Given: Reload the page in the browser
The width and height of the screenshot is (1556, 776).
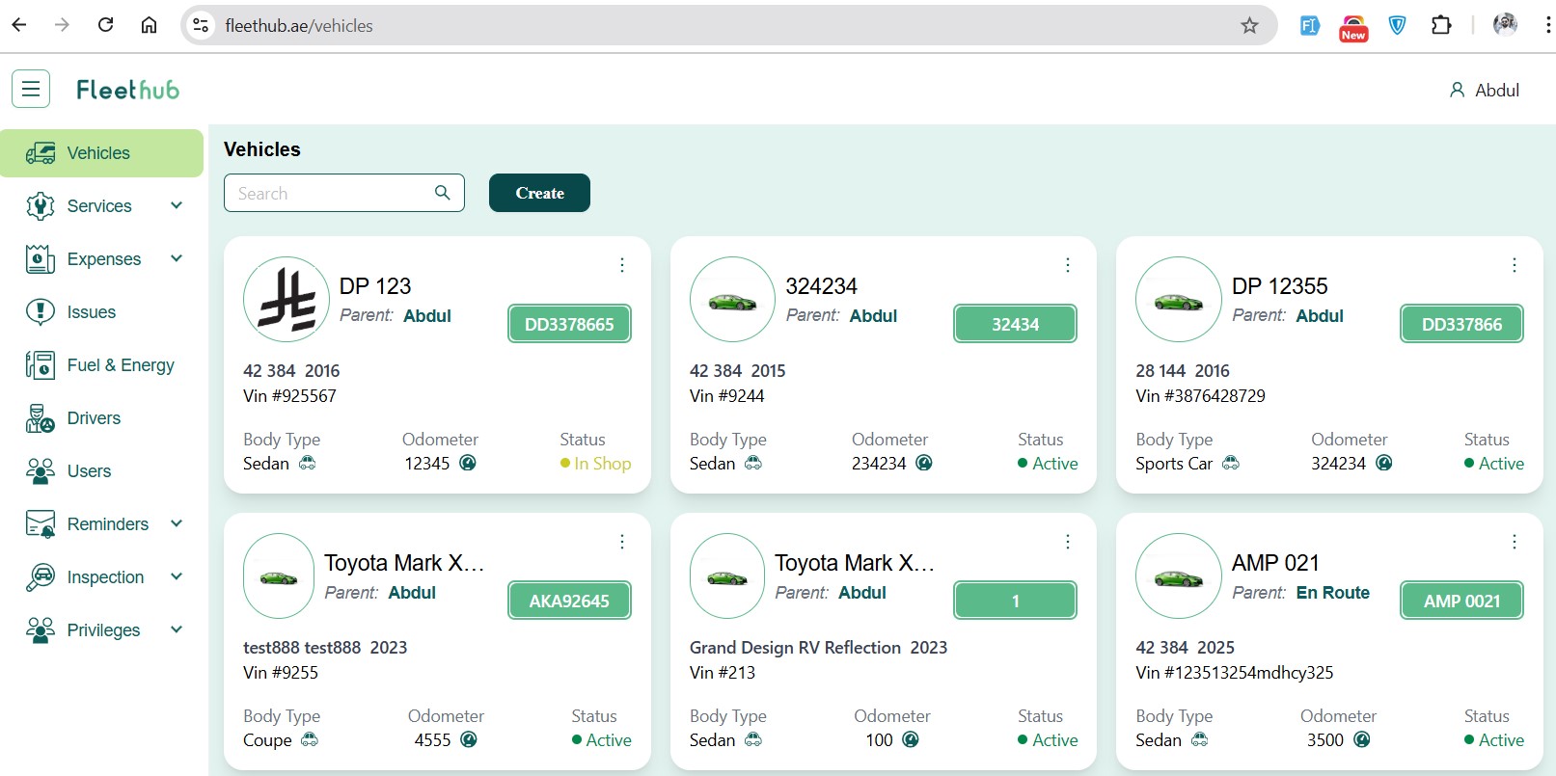Looking at the screenshot, I should [x=106, y=25].
